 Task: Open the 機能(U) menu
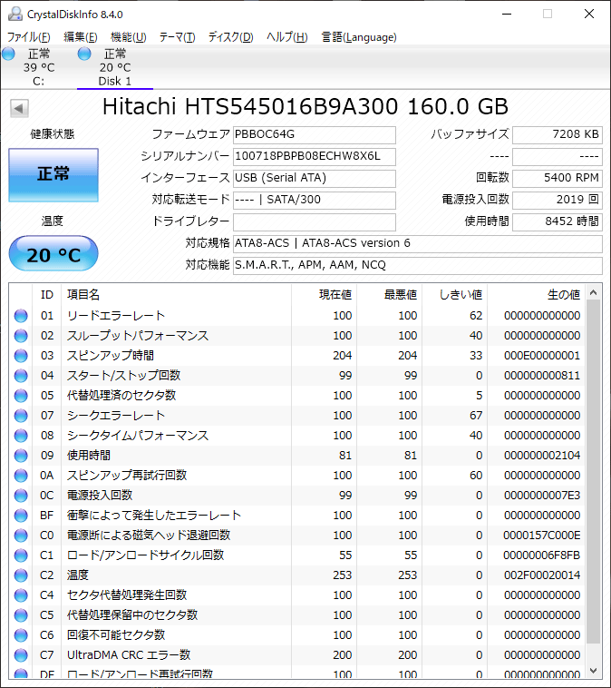pos(129,37)
